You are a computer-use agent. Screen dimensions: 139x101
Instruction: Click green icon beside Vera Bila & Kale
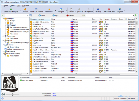click(x=21, y=80)
